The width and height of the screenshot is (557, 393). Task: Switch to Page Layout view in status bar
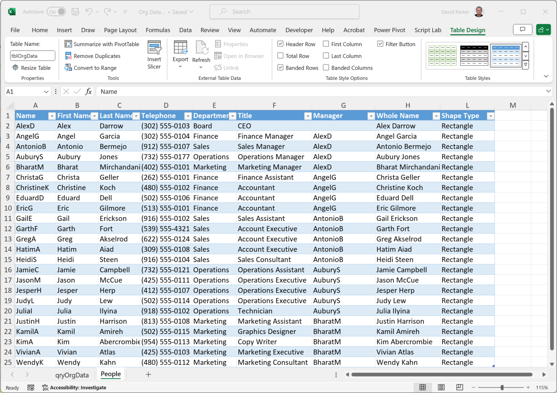pyautogui.click(x=441, y=387)
